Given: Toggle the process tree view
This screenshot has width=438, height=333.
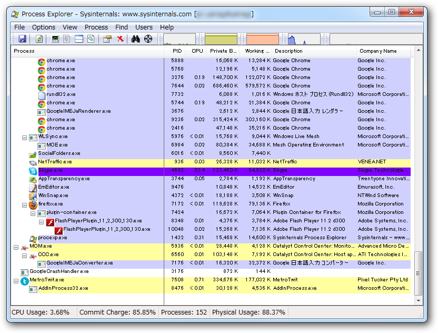Looking at the screenshot, I should point(66,38).
